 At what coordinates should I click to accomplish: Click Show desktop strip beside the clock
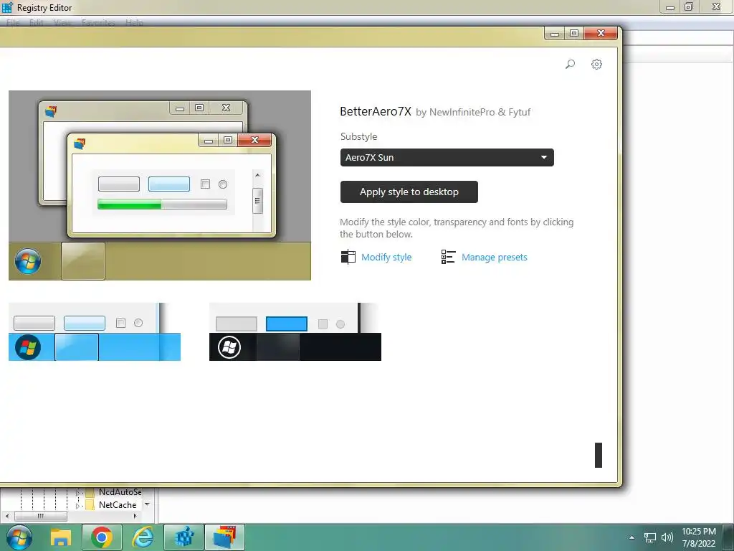tap(728, 537)
